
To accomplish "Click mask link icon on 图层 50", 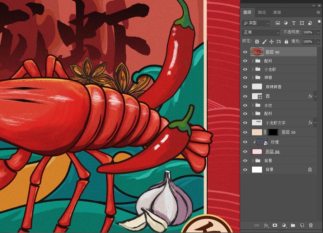I will (x=265, y=132).
